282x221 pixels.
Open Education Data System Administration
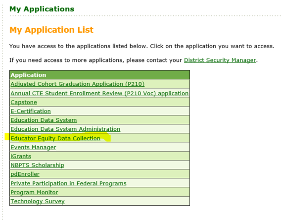(x=65, y=129)
